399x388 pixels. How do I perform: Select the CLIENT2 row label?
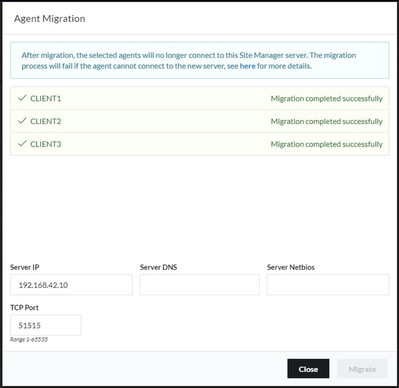[46, 122]
